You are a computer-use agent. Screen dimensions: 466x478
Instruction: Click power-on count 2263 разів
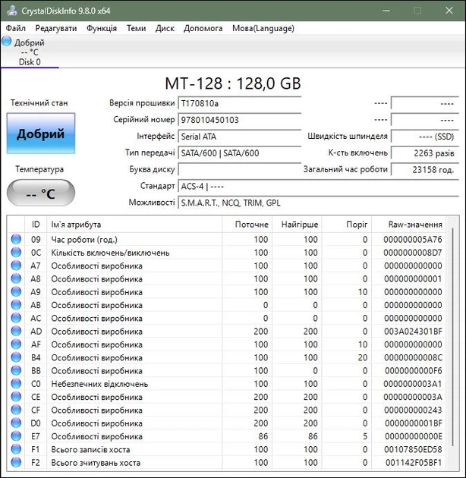tap(425, 153)
